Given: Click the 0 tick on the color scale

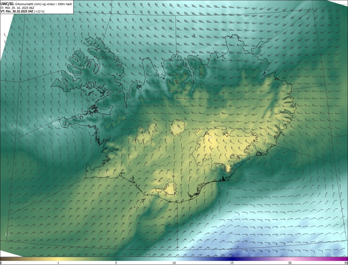Looking at the screenshot, I should pyautogui.click(x=1, y=263).
